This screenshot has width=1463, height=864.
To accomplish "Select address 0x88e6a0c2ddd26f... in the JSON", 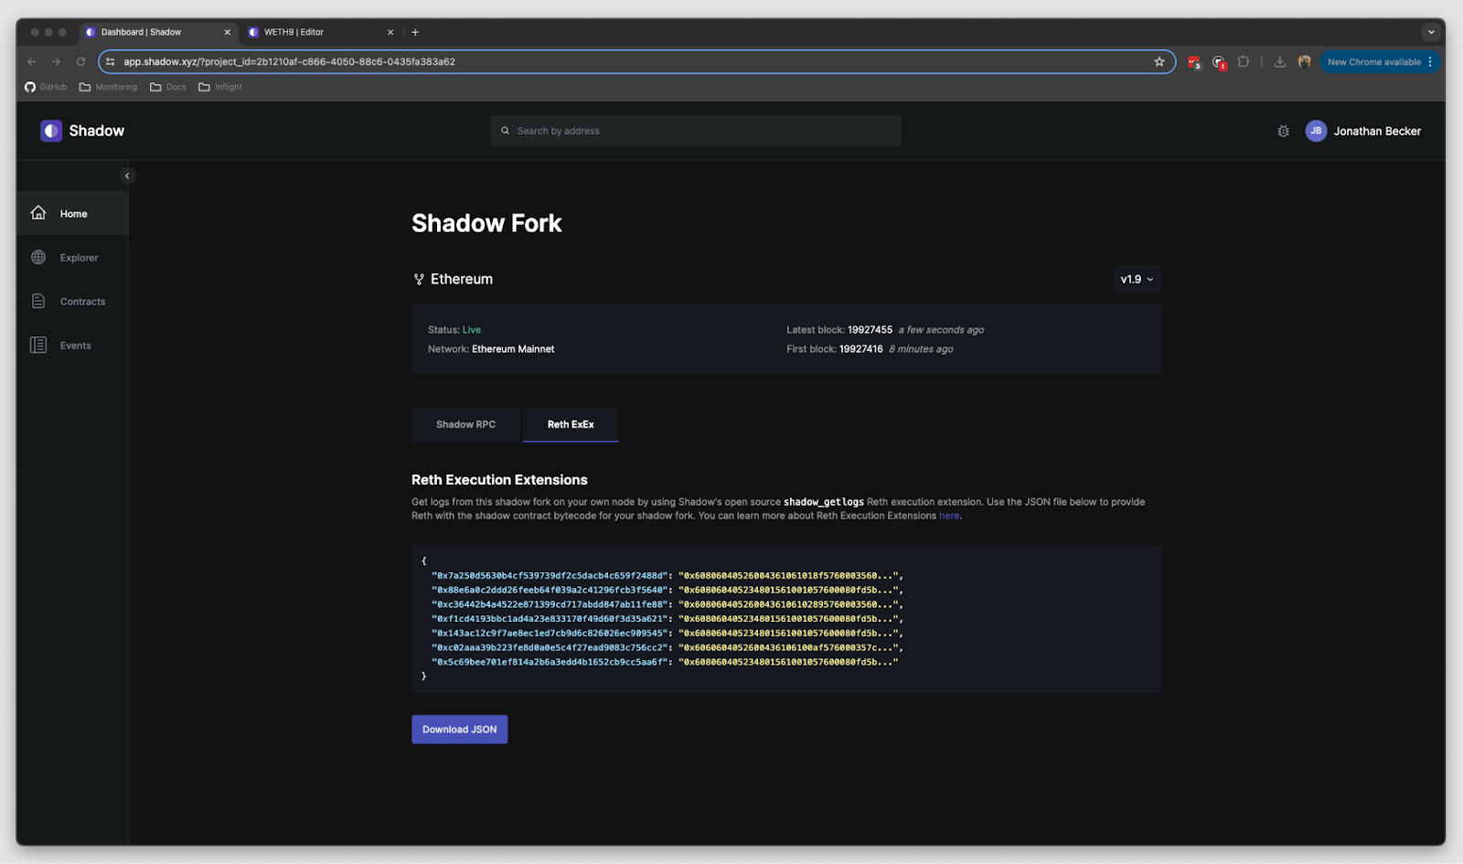I will click(550, 591).
